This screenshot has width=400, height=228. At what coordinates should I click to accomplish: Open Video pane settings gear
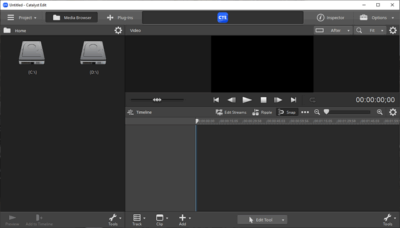pos(393,31)
